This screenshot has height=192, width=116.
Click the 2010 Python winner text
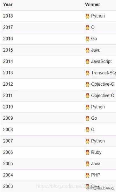click(x=98, y=107)
